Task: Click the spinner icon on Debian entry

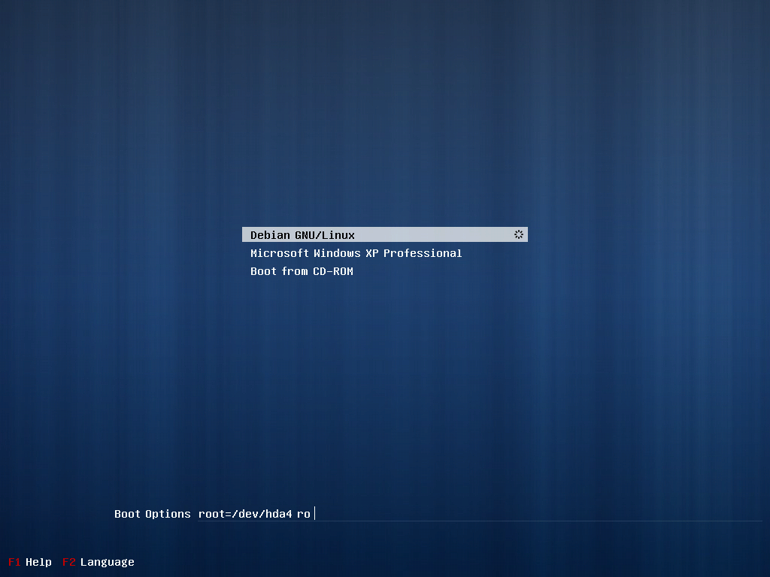Action: tap(519, 234)
